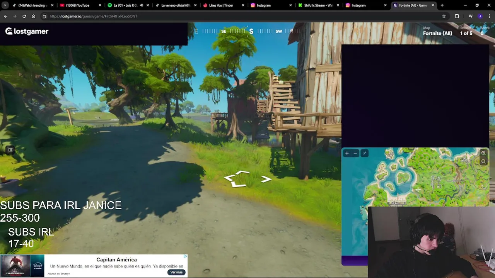Screen dimensions: 495x278
Task: Close the Likes You Tinder tab
Action: pyautogui.click(x=243, y=5)
